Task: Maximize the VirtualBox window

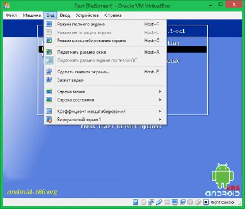Action: [221, 5]
